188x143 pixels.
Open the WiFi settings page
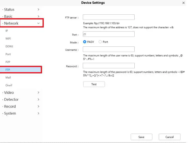point(8,39)
